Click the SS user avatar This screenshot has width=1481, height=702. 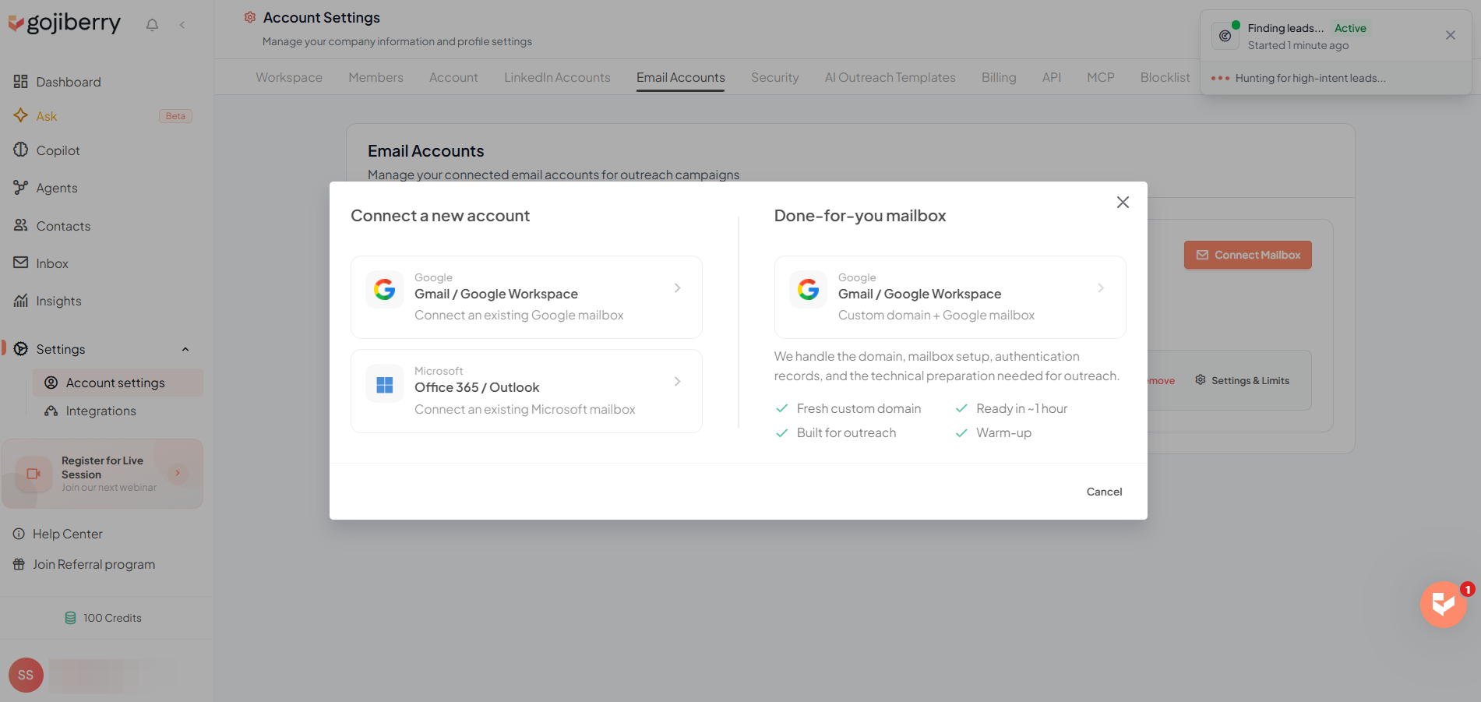tap(26, 675)
